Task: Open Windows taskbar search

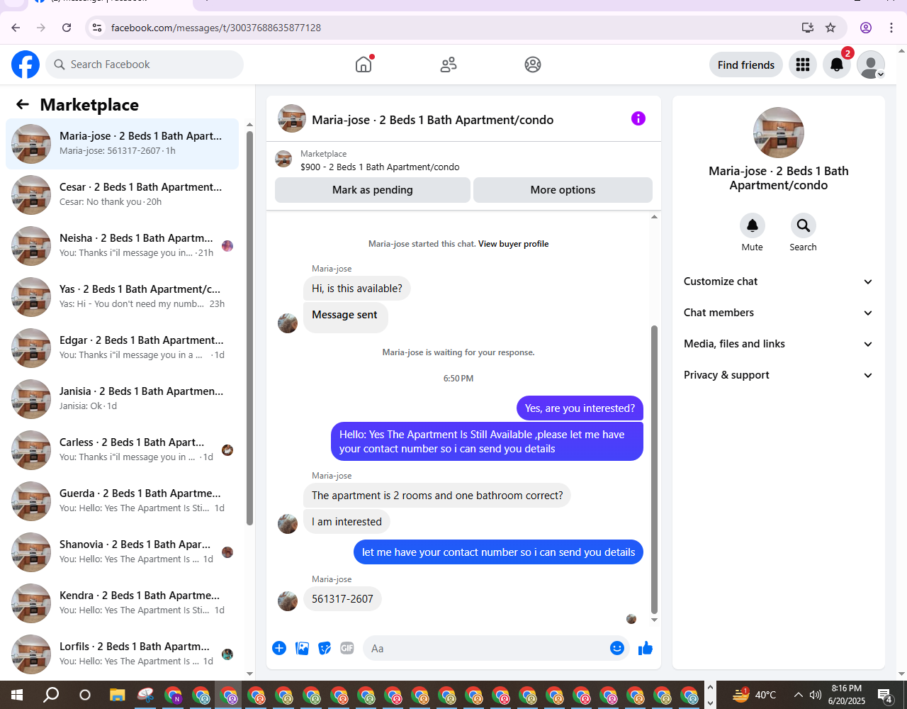Action: point(51,695)
